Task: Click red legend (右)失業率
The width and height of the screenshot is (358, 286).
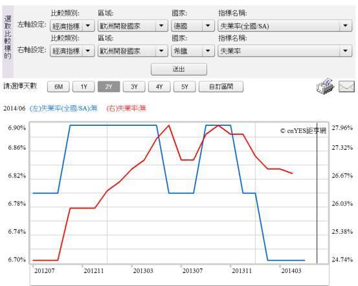Action: 126,108
